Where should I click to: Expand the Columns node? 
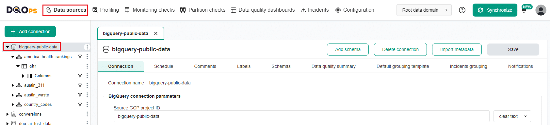coord(23,76)
